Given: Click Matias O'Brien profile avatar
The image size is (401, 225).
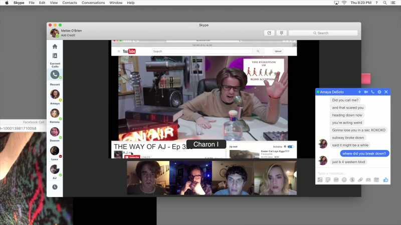Looking at the screenshot, I should coord(55,33).
